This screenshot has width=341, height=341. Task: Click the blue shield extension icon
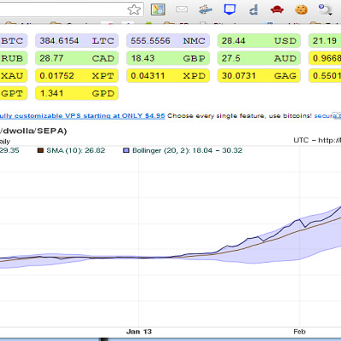(230, 9)
